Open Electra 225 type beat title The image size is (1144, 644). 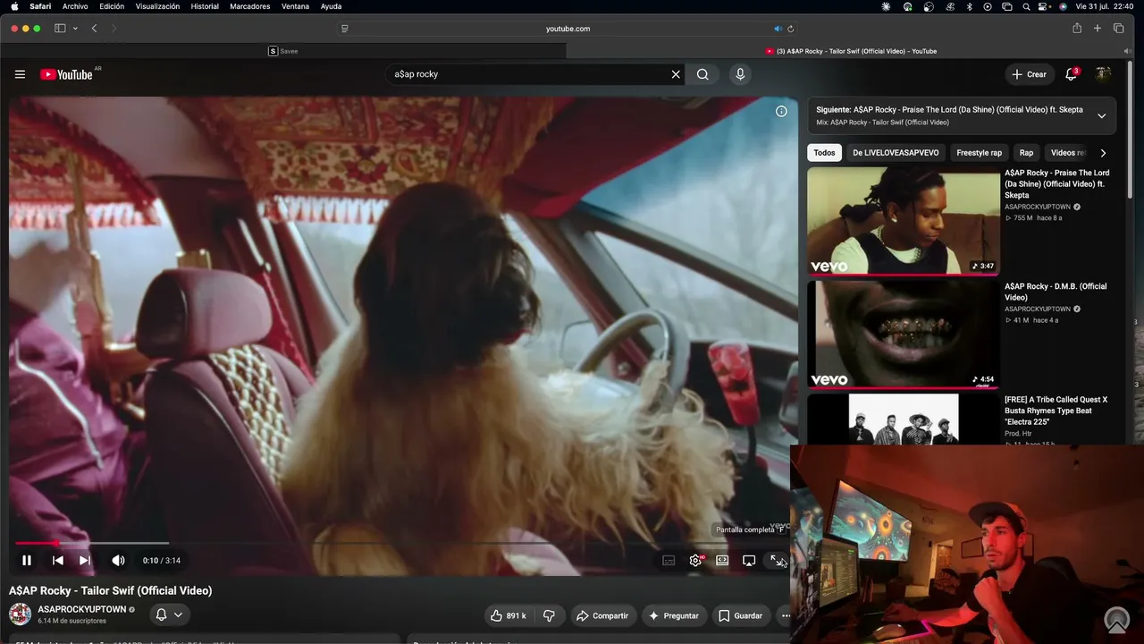1056,411
